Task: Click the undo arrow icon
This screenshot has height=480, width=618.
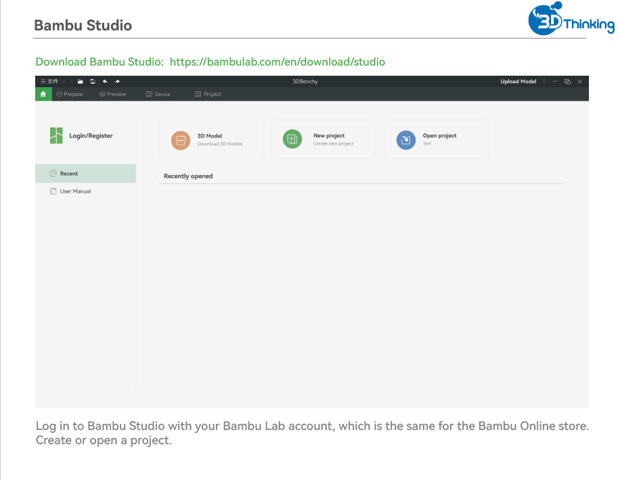Action: [105, 82]
